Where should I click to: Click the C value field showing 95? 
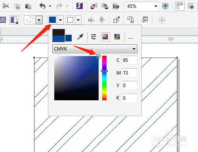tap(129, 60)
